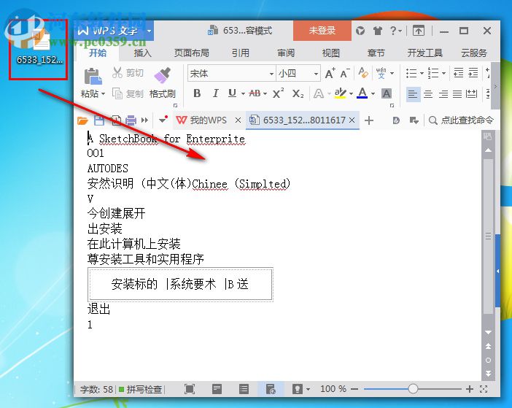Expand font color dropdown arrow

click(373, 93)
